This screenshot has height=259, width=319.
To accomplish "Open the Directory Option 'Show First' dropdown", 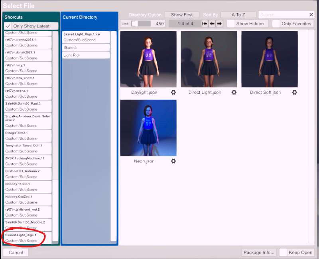I will [x=182, y=15].
